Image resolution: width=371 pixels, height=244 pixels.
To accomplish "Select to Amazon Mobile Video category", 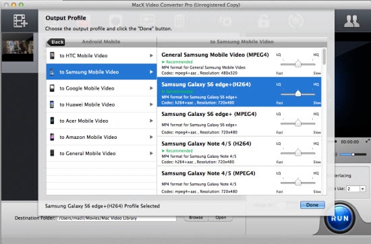I will (101, 137).
